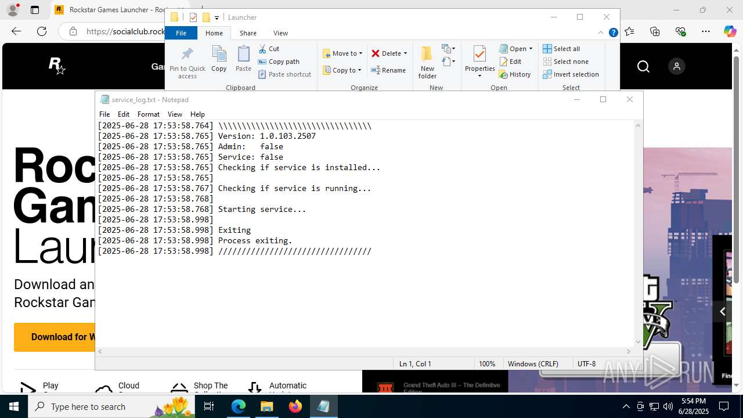Open Notepad's Format menu

149,114
